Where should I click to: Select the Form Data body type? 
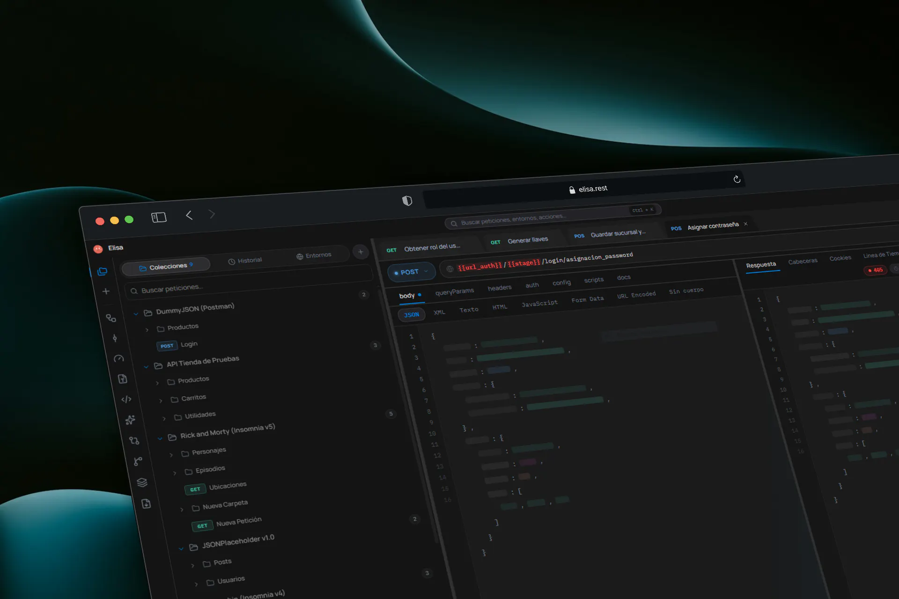(587, 299)
